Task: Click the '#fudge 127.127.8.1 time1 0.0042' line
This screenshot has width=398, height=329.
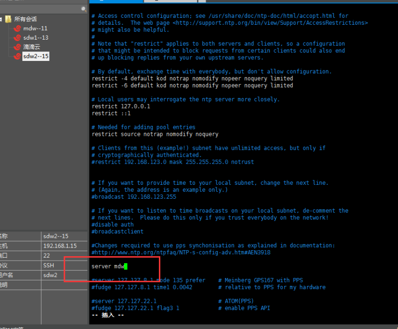Action: coord(142,287)
